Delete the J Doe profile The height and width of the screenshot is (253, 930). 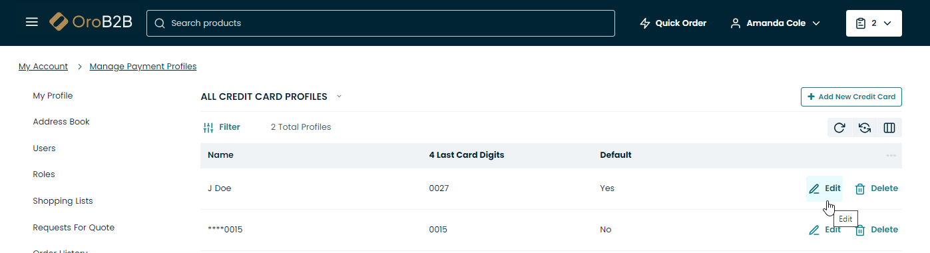click(x=876, y=188)
